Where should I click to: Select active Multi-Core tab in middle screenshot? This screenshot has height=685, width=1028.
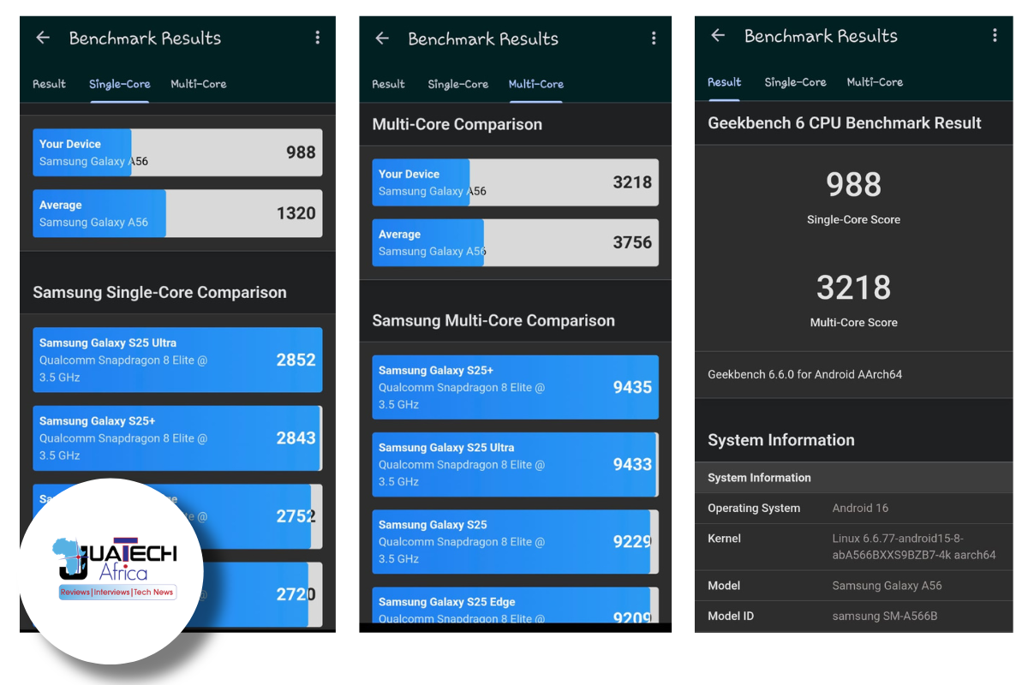536,84
